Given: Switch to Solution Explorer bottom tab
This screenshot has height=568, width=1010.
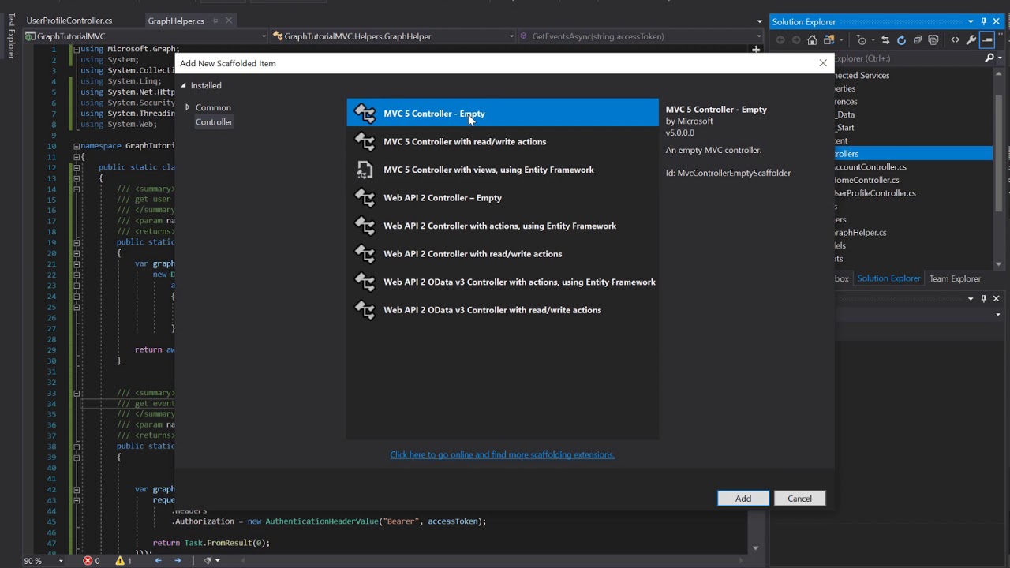Looking at the screenshot, I should coord(888,278).
